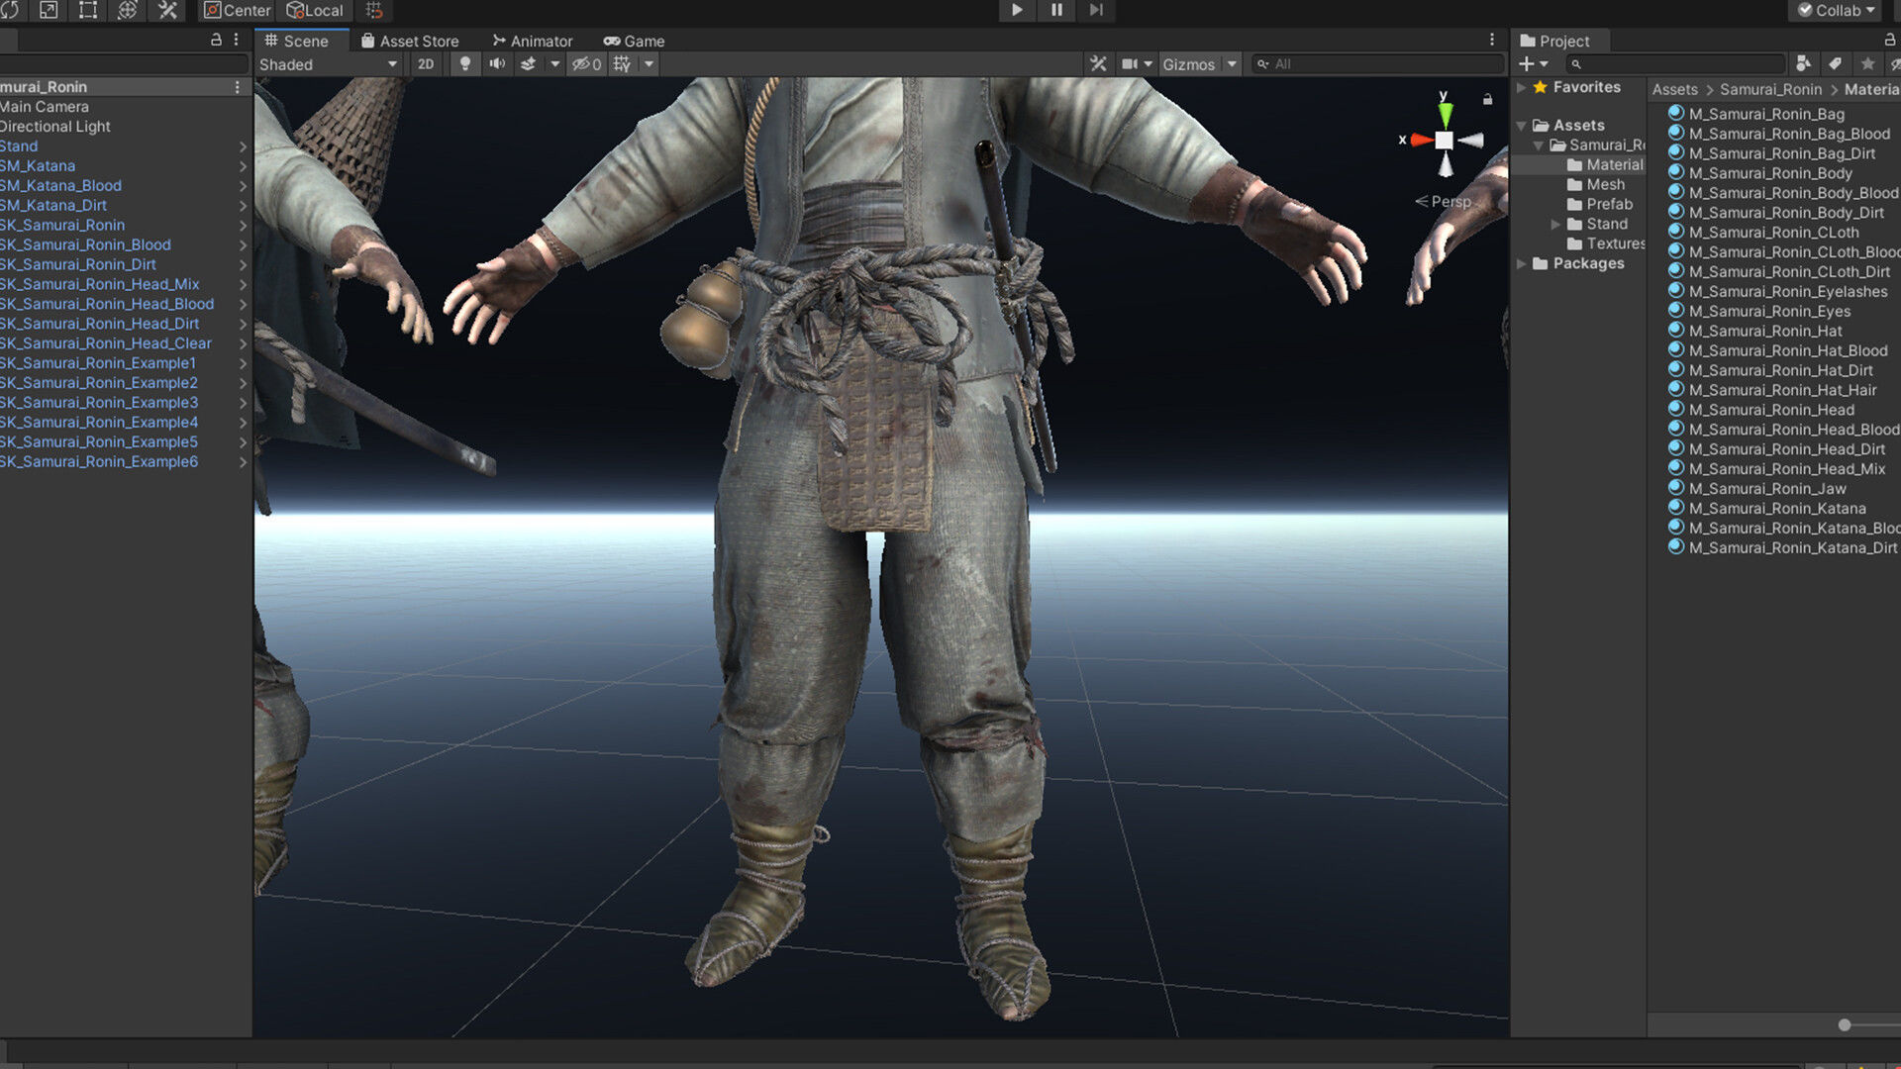Open Component Editor Tools panel icon

coord(1098,64)
